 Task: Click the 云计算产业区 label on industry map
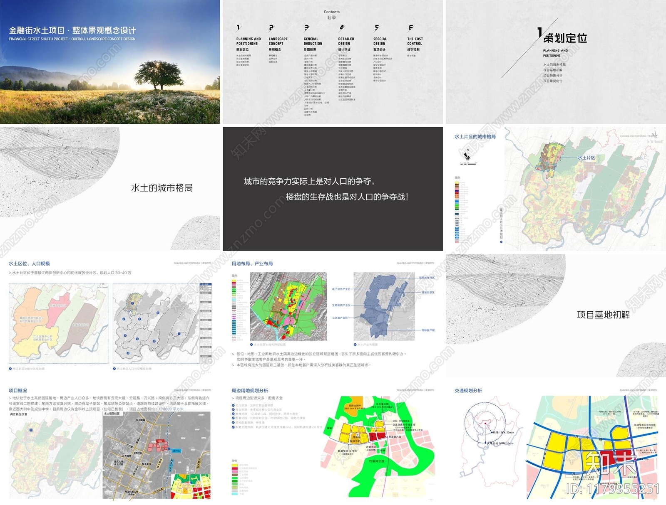click(x=340, y=318)
